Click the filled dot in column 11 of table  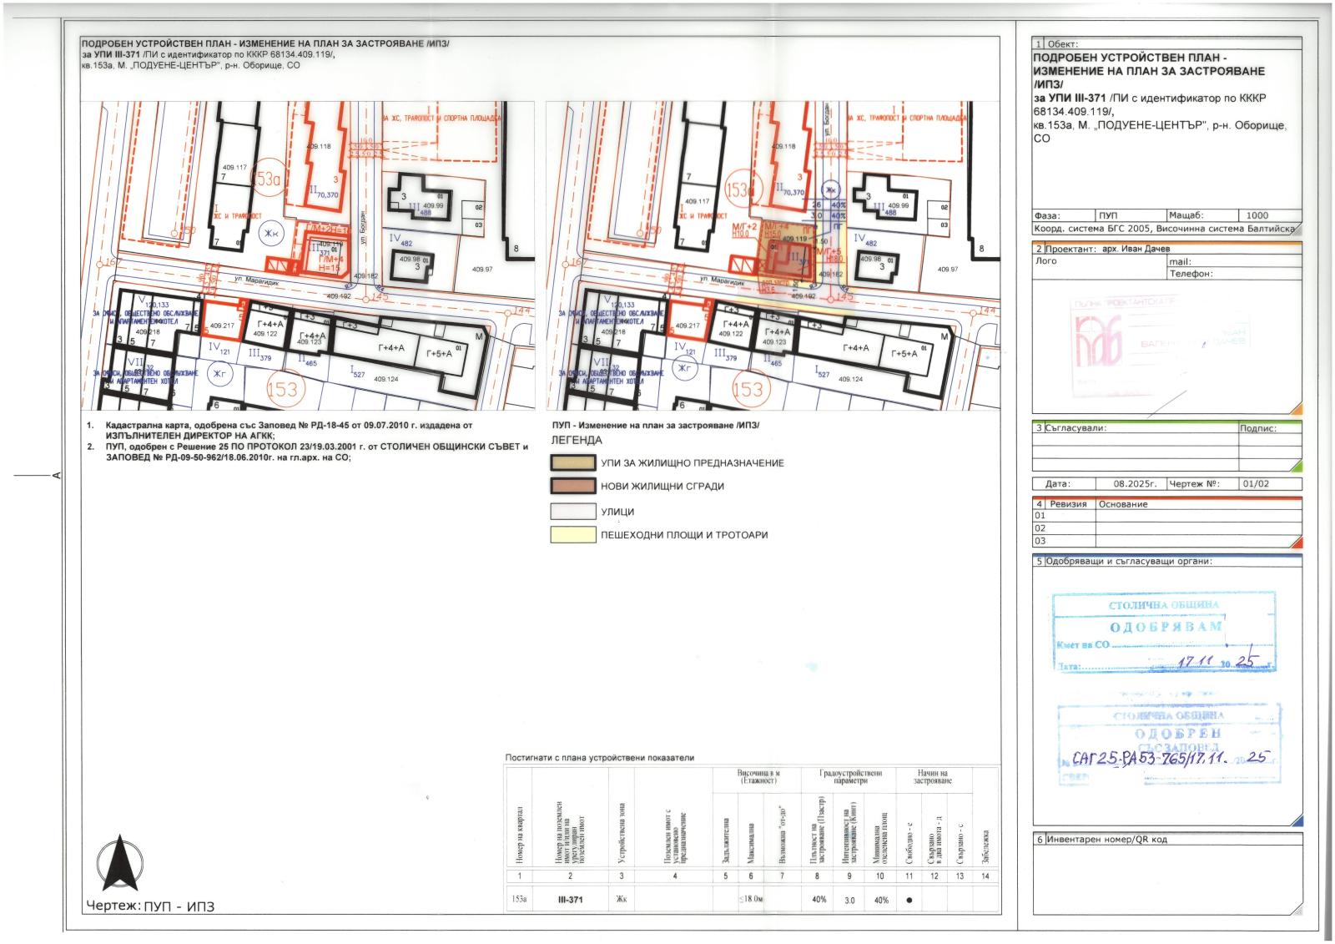coord(908,901)
